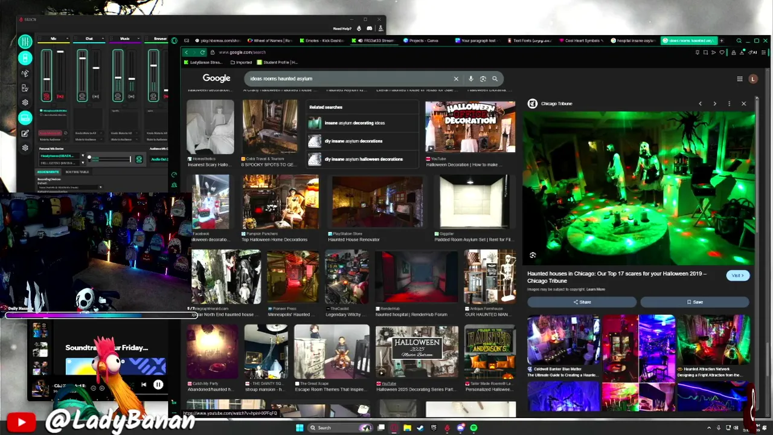Open a new browser tab with plus button
Image resolution: width=773 pixels, height=435 pixels.
pos(721,40)
